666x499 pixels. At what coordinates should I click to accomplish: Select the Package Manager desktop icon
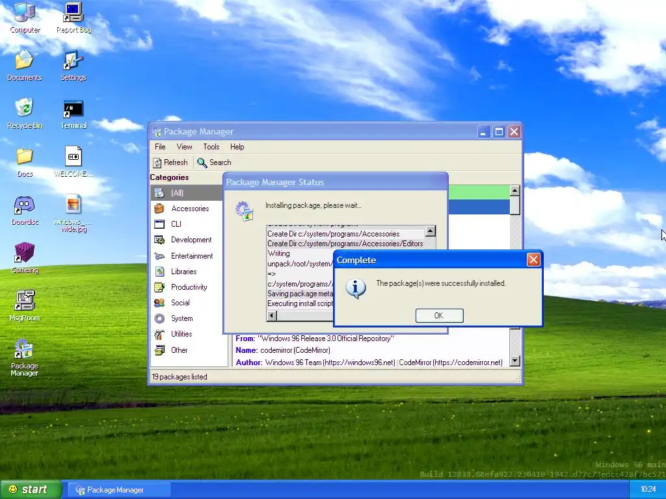(25, 358)
